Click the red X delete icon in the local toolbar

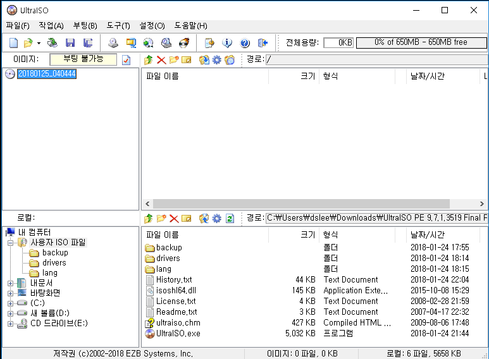174,219
